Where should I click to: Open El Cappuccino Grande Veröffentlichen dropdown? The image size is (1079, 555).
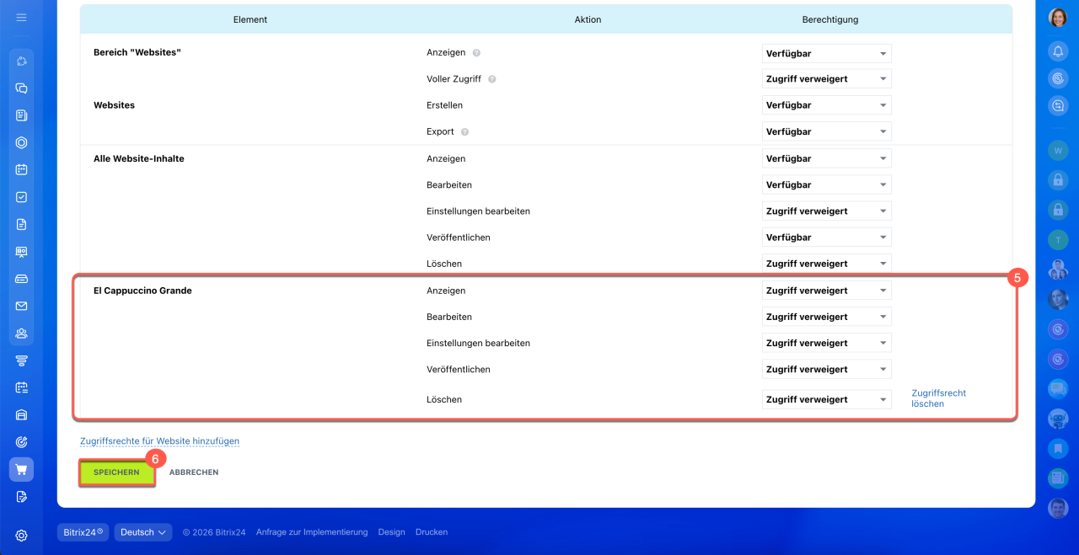click(x=826, y=370)
